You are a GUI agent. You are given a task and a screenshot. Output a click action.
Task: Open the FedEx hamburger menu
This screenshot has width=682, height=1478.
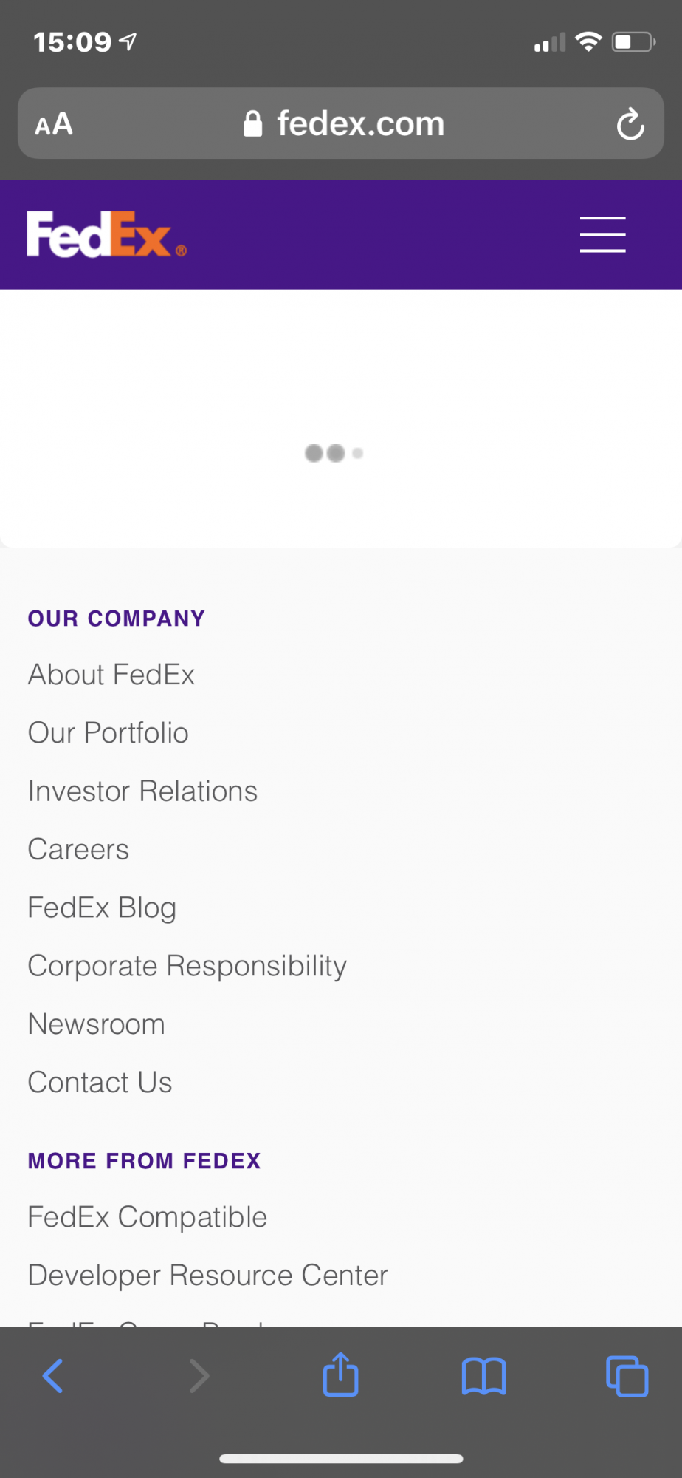pyautogui.click(x=602, y=234)
